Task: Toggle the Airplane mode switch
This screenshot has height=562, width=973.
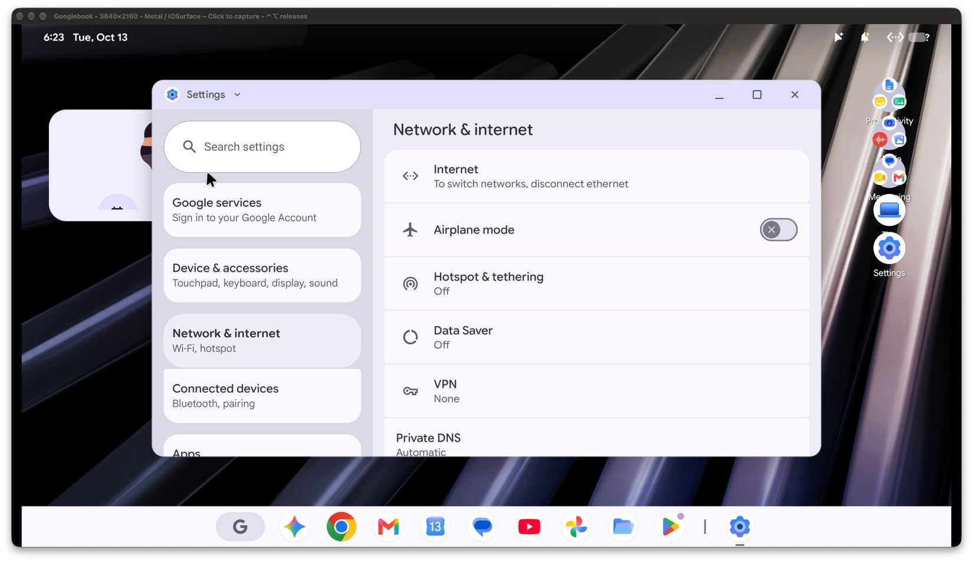Action: 778,230
